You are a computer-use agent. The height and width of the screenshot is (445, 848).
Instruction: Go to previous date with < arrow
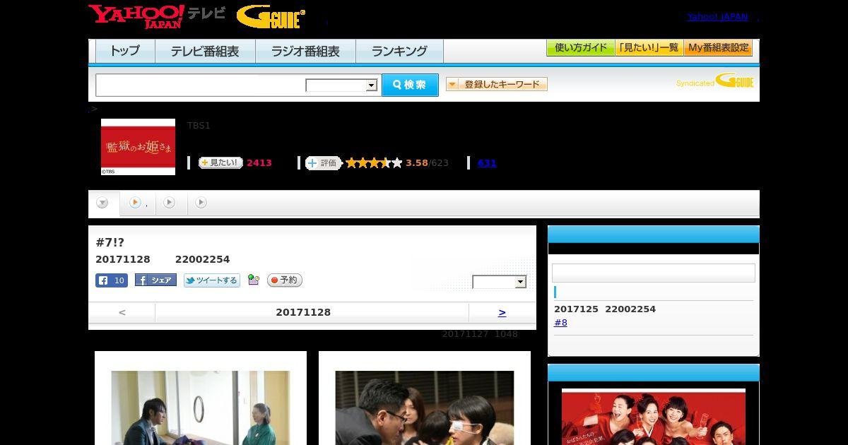click(122, 312)
